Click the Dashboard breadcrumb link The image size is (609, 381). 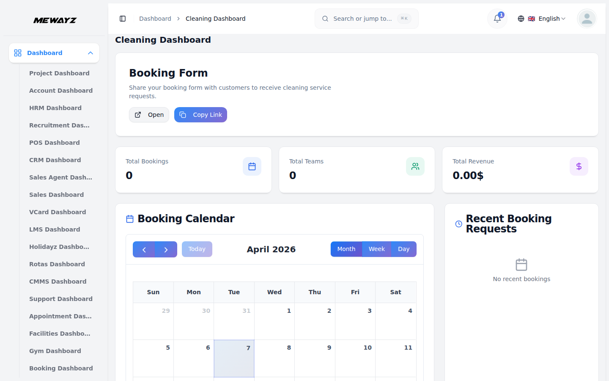coord(155,19)
